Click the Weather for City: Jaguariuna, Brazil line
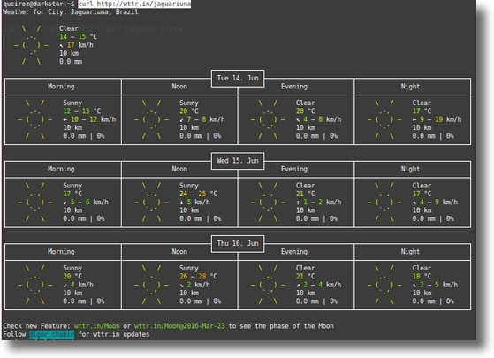 [71, 12]
